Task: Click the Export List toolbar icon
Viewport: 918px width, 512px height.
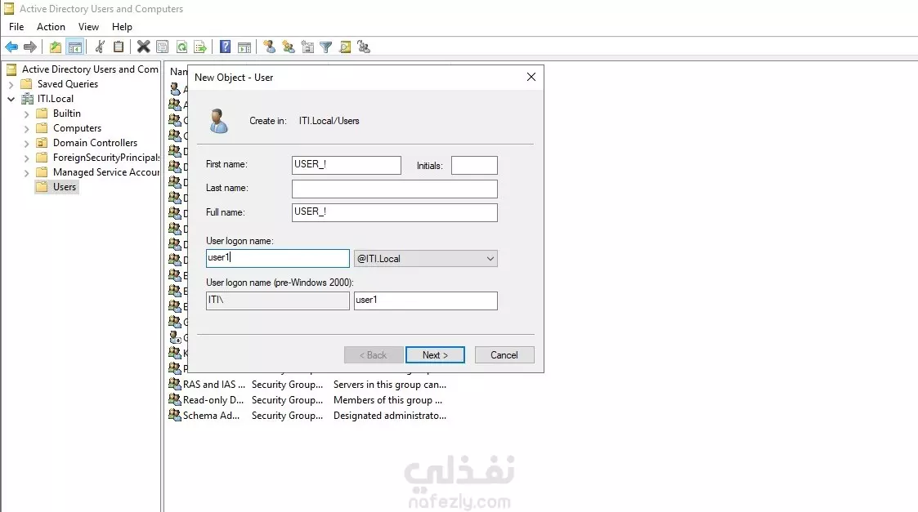Action: pos(200,47)
